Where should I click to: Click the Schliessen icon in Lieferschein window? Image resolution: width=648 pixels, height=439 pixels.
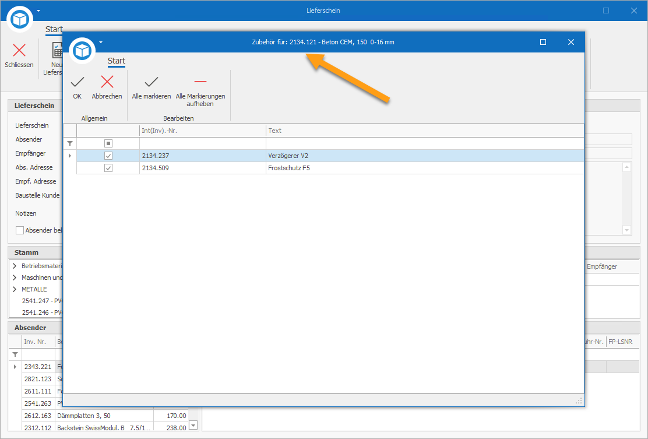pos(19,50)
